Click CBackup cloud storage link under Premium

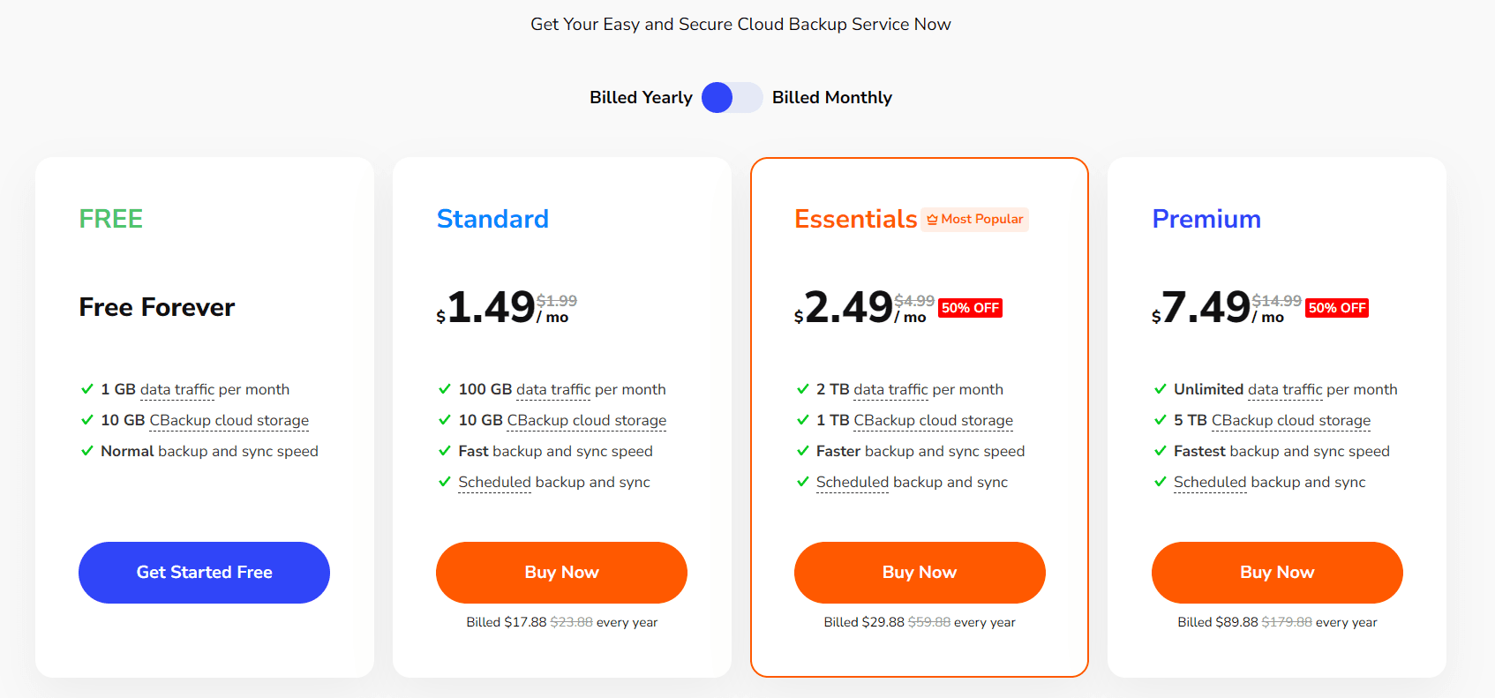pos(1290,420)
